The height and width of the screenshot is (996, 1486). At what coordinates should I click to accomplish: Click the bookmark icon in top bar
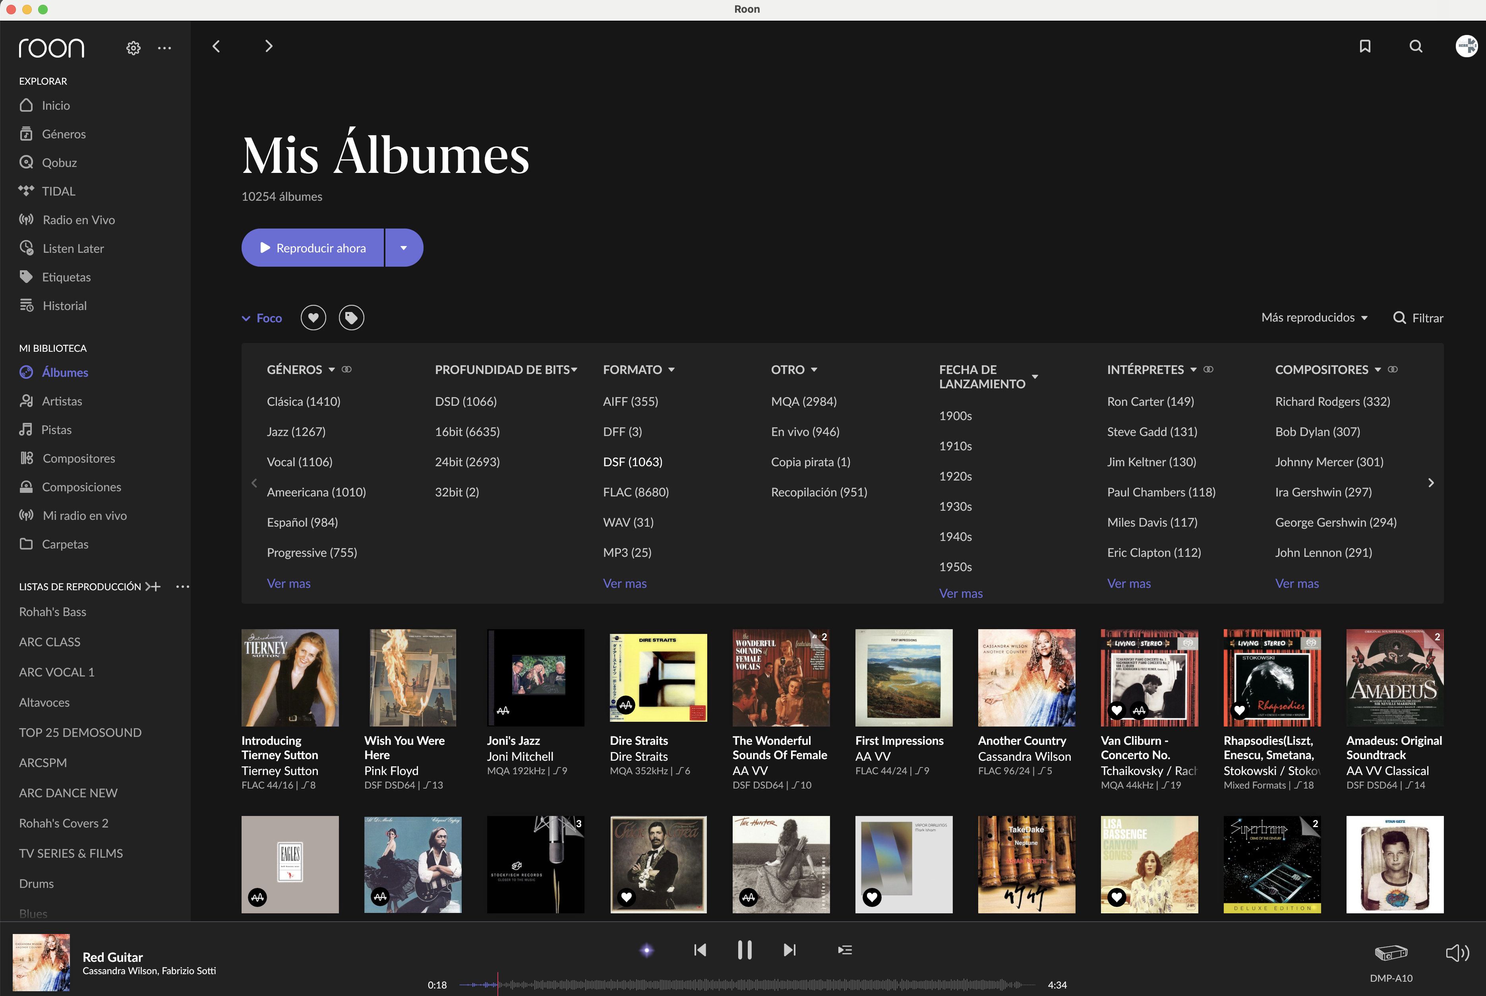click(x=1365, y=47)
